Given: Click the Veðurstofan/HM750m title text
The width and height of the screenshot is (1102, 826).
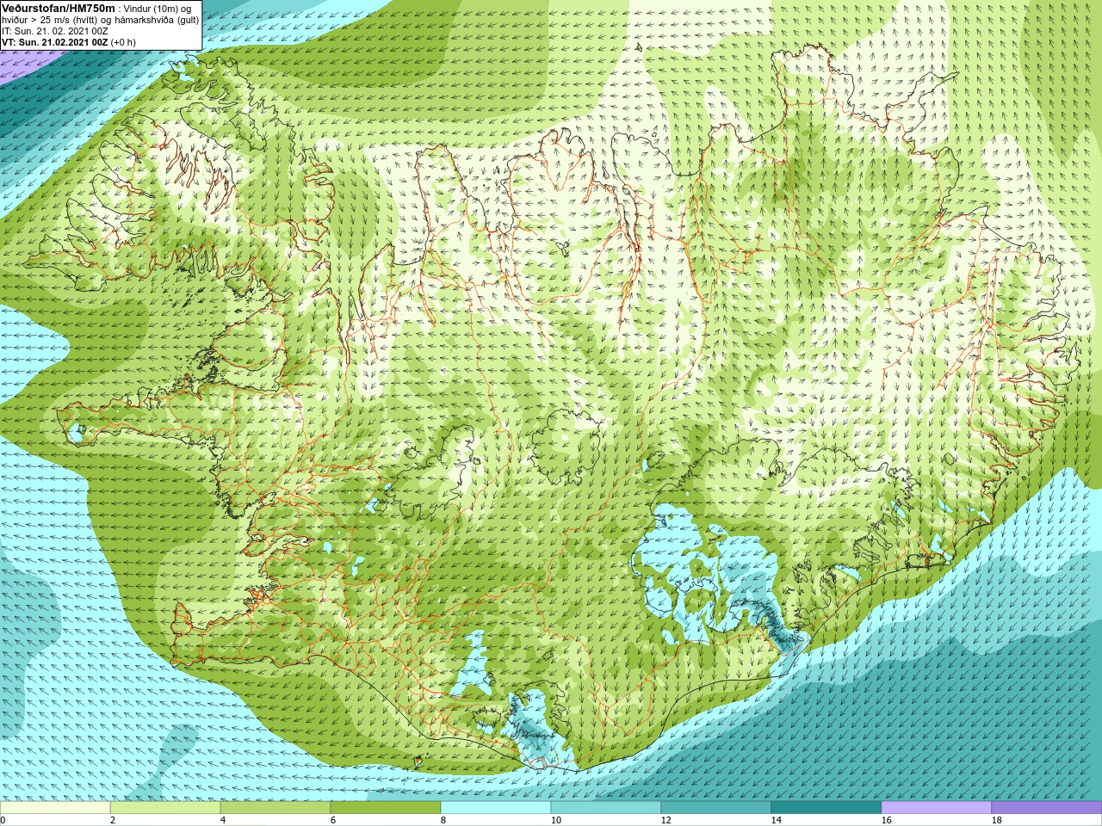Looking at the screenshot, I should click(x=58, y=8).
